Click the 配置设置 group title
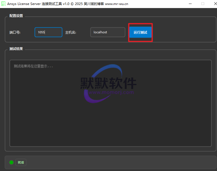The image size is (217, 171). (16, 16)
